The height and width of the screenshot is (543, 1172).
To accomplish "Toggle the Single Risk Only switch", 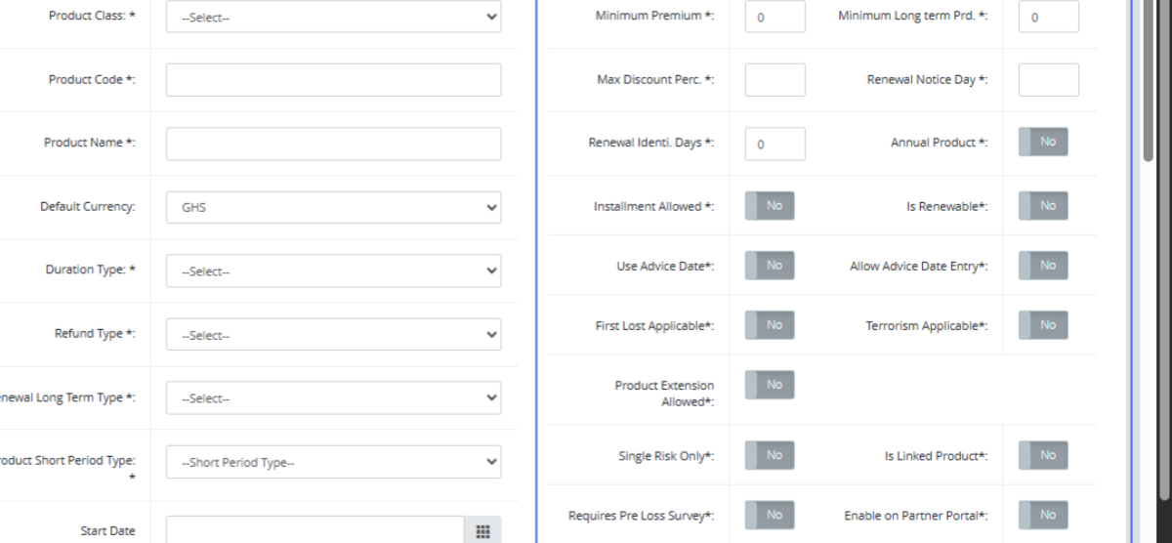I will pos(770,455).
